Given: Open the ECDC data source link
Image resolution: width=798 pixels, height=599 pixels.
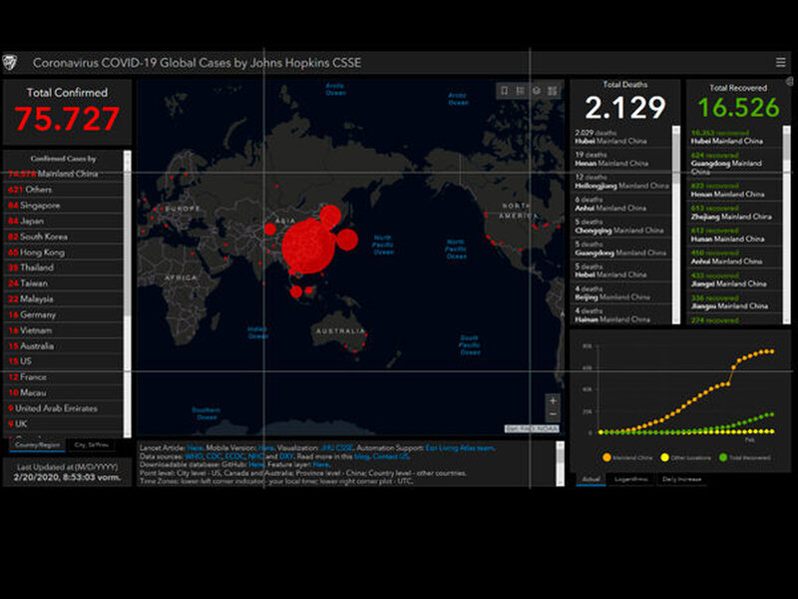Looking at the screenshot, I should [234, 456].
